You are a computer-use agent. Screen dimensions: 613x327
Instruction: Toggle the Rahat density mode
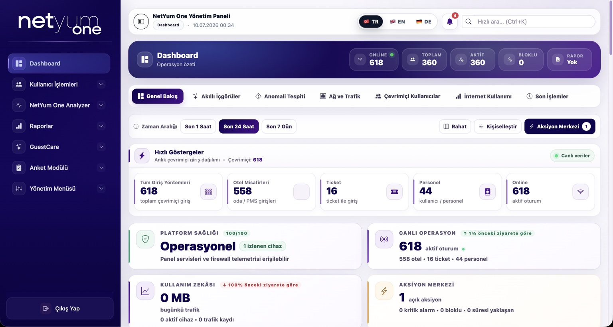455,126
